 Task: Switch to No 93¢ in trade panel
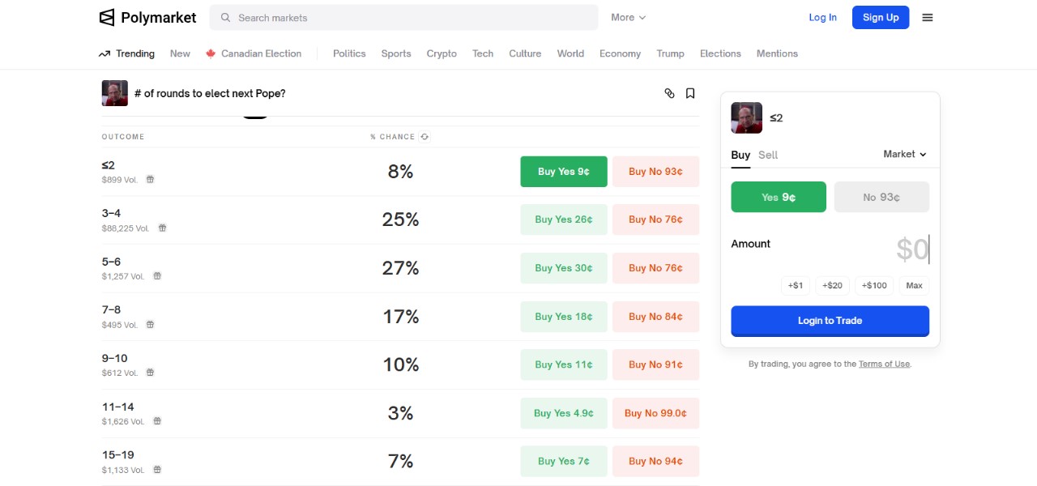881,197
